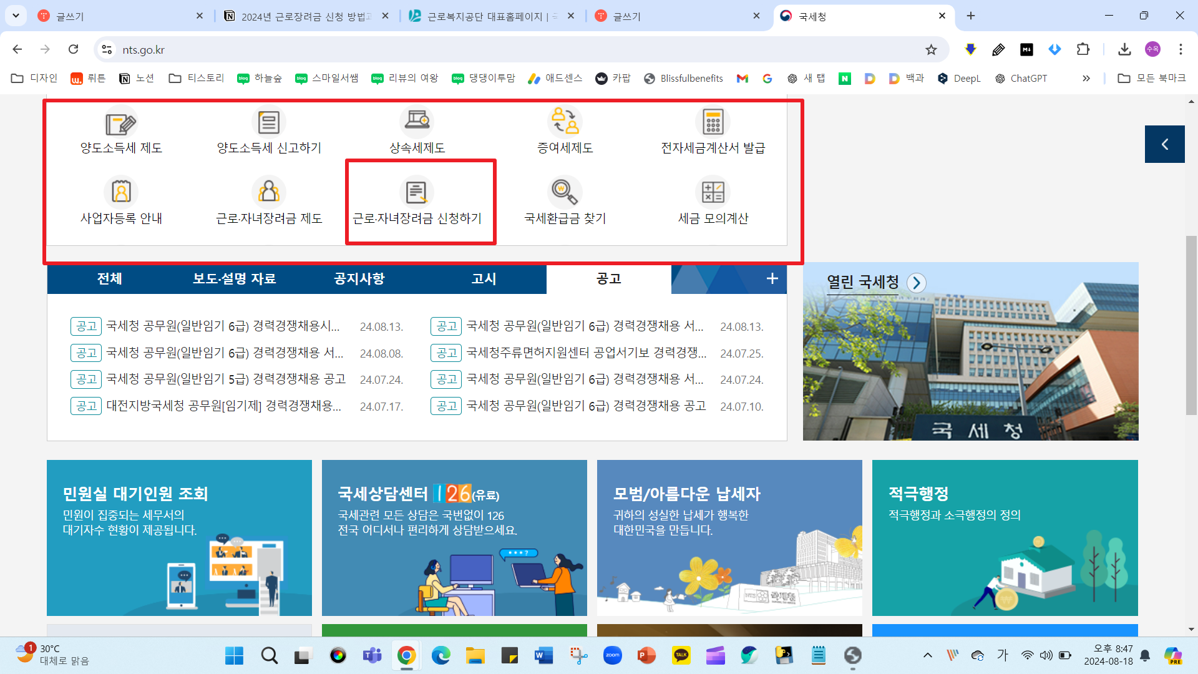Open 근로·자녀장려금 신청하기 icon
This screenshot has height=674, width=1198.
[416, 192]
